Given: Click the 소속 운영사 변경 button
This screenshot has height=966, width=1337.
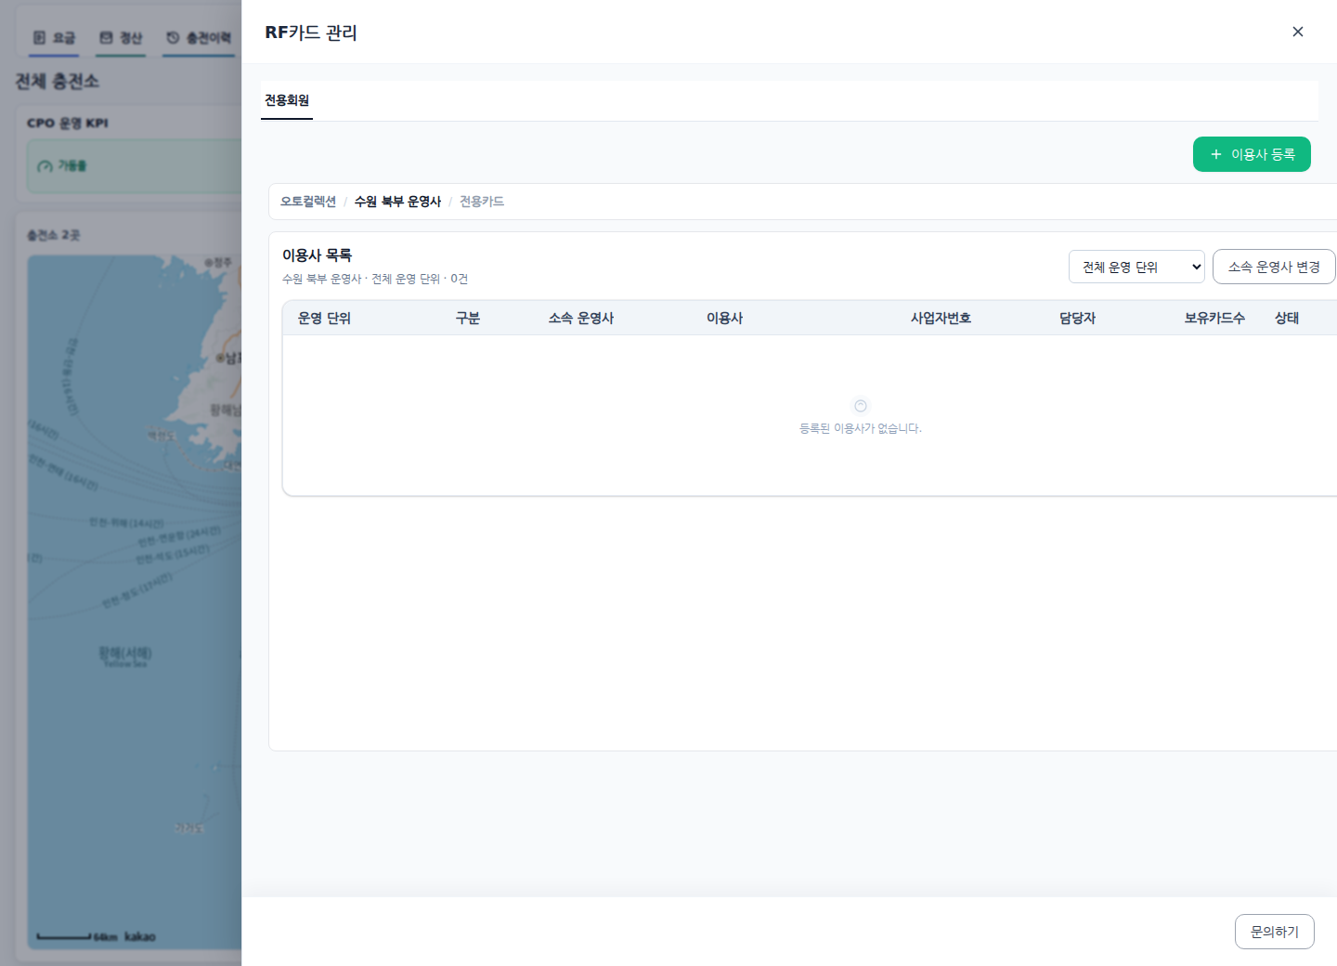Looking at the screenshot, I should tap(1274, 267).
